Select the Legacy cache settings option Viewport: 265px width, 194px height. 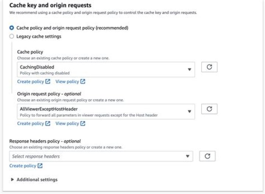12,37
